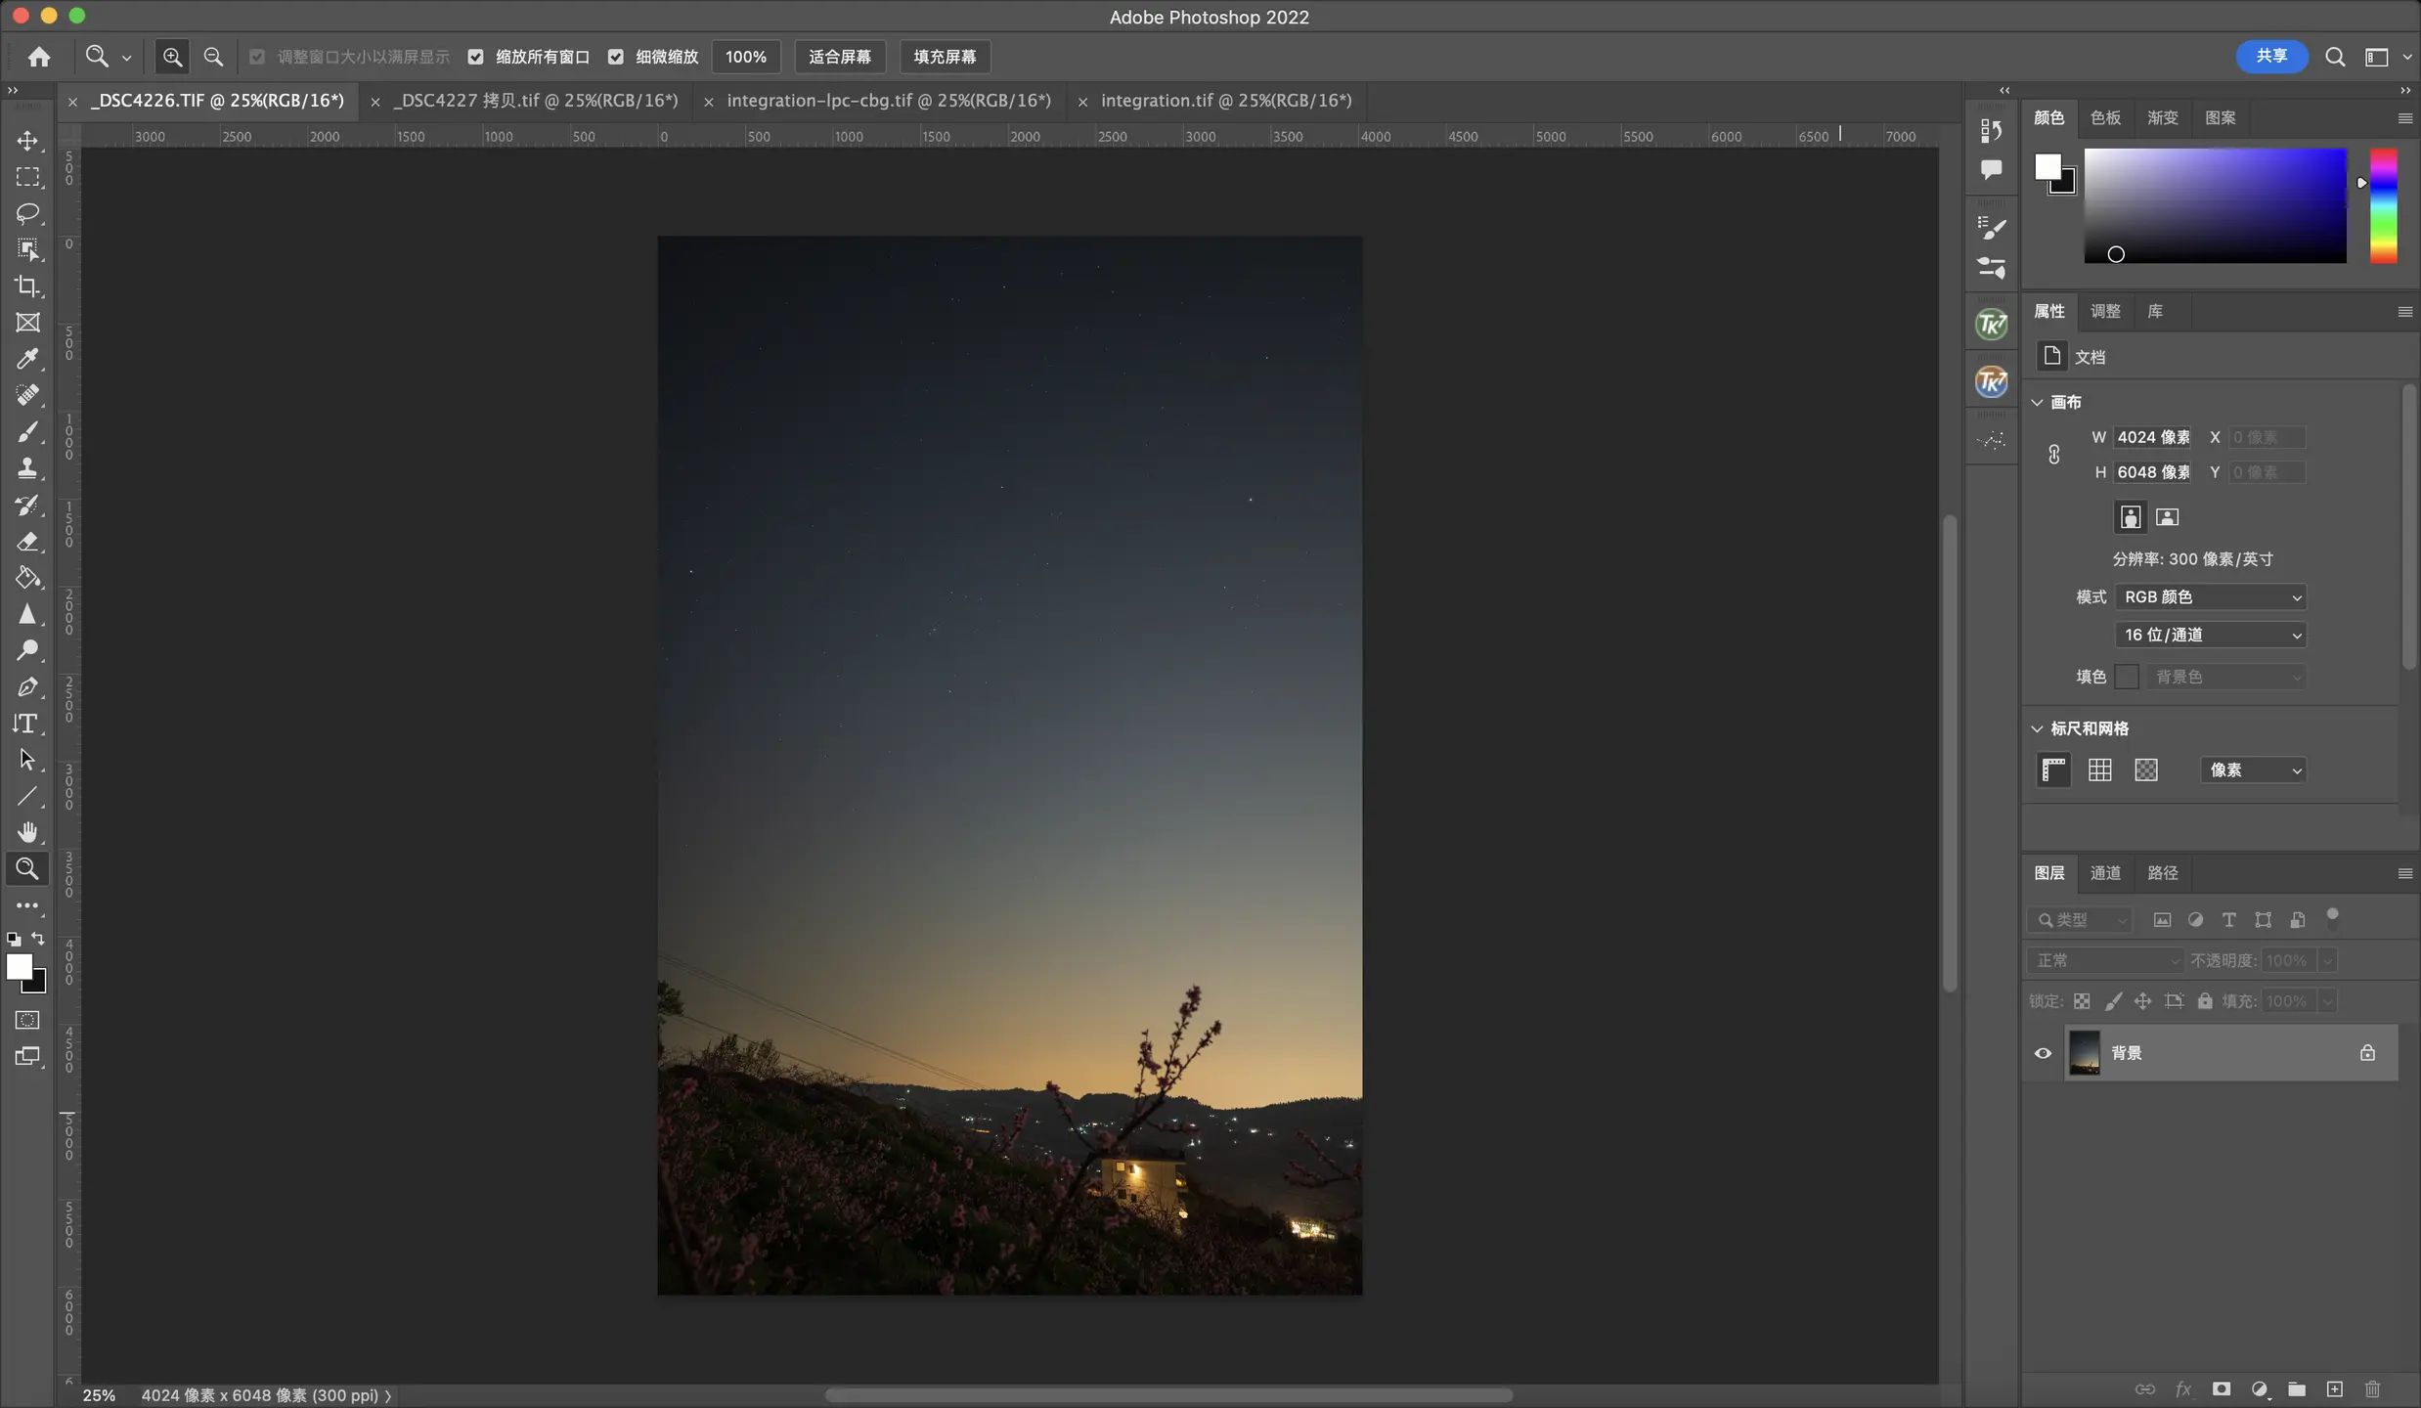Image resolution: width=2421 pixels, height=1408 pixels.
Task: Click the new layer icon
Action: point(2334,1389)
